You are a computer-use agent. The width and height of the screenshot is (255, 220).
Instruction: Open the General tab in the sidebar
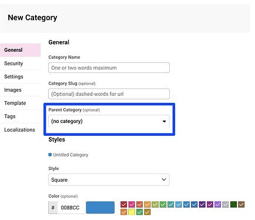[x=21, y=50]
